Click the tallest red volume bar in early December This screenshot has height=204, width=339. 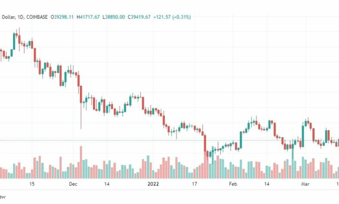81,162
